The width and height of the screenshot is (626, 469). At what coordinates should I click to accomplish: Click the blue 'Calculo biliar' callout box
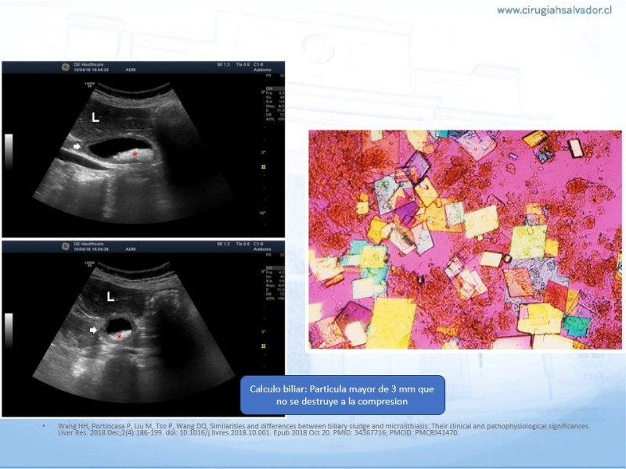tap(342, 394)
